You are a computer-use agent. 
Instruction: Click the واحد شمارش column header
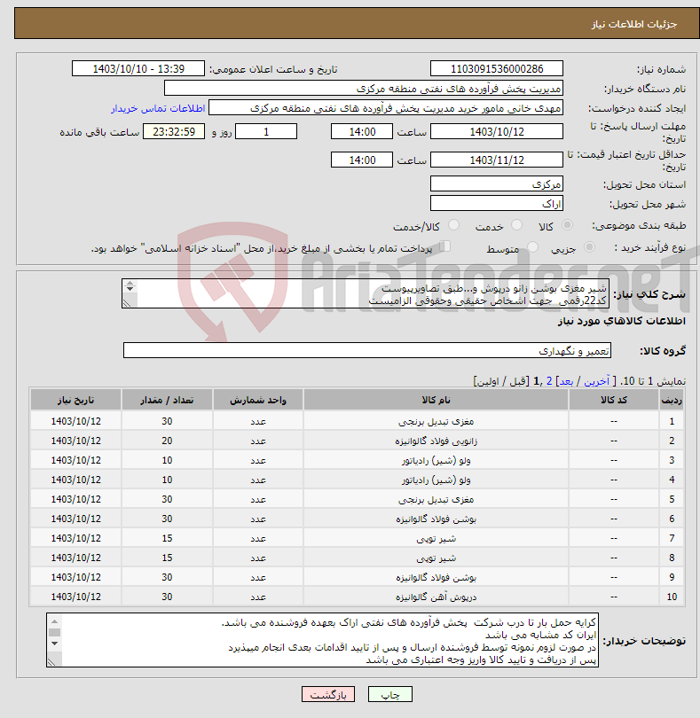click(257, 400)
